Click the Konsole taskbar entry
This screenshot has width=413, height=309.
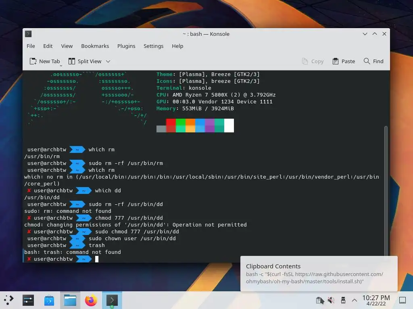pos(112,300)
